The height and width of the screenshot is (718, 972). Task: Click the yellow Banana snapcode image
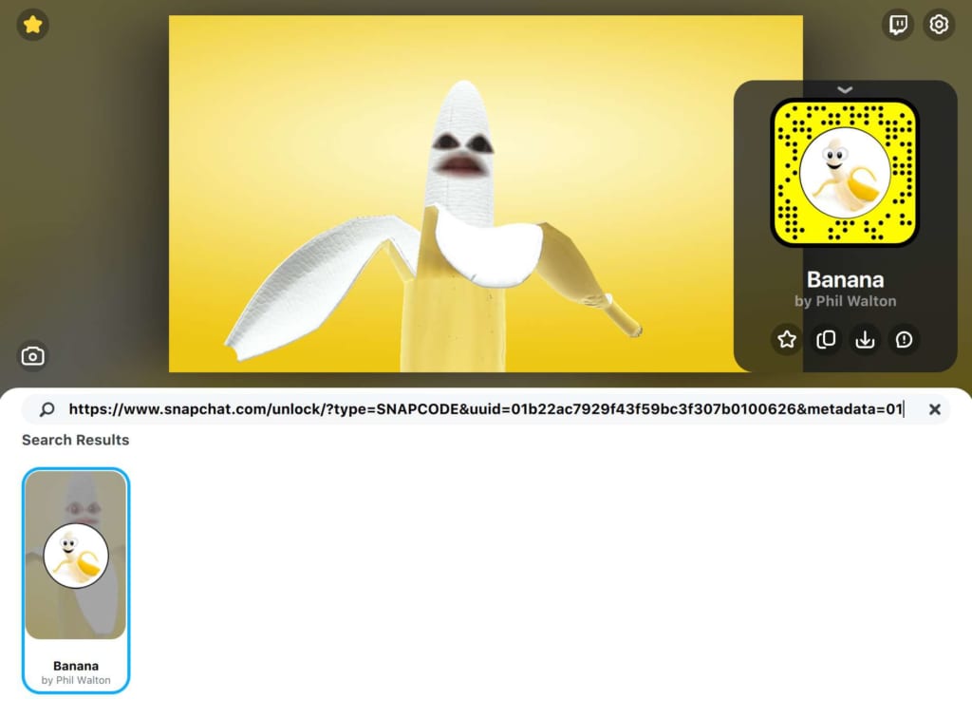[845, 173]
